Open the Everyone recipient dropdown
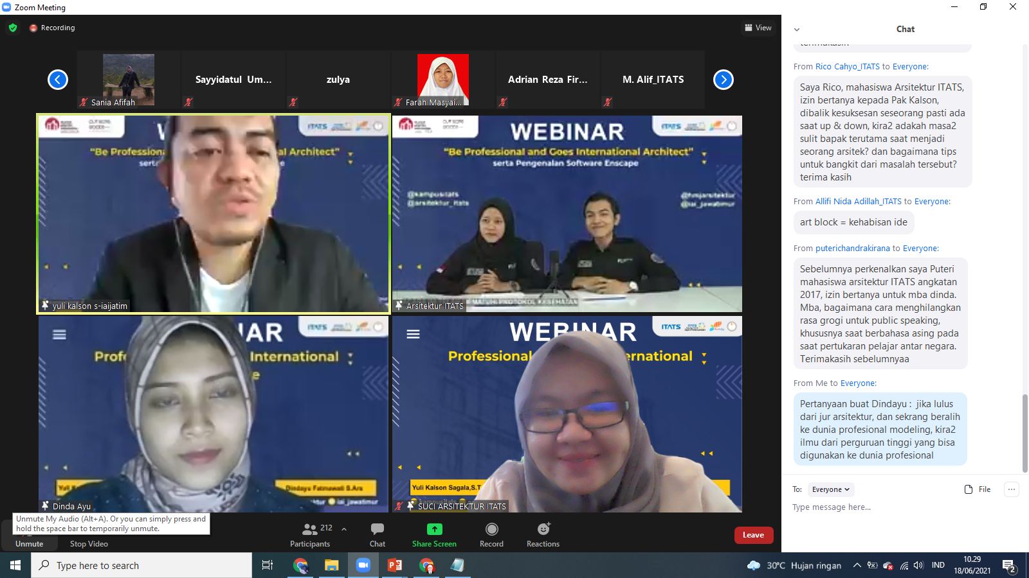This screenshot has height=578, width=1029. 830,489
